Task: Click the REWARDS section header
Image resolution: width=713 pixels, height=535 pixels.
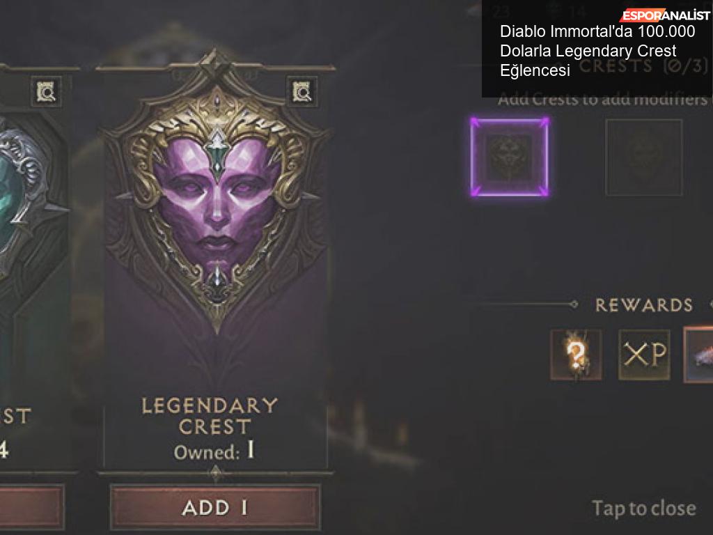Action: (644, 305)
